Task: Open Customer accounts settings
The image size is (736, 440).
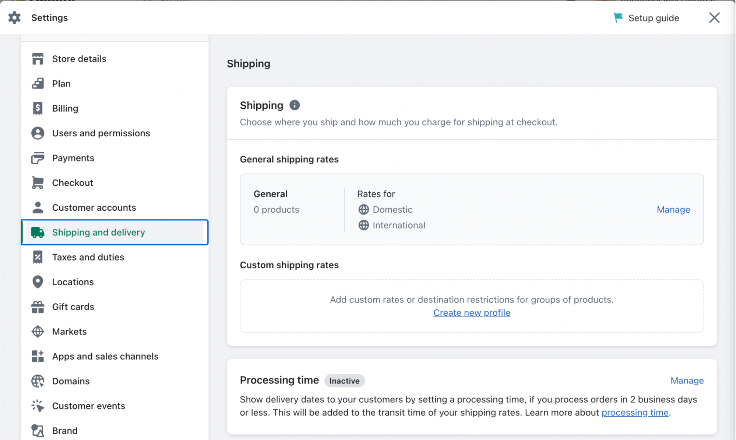Action: point(94,207)
